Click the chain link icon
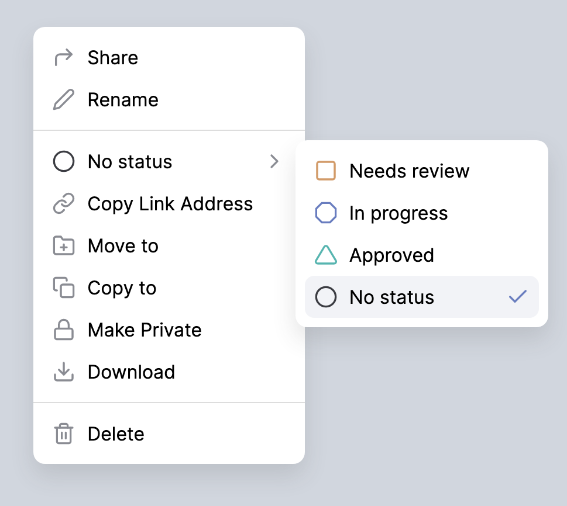567x506 pixels. 64,203
